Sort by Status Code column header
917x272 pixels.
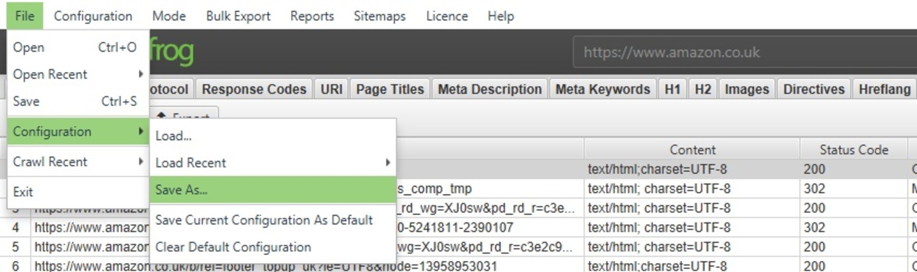tap(853, 150)
